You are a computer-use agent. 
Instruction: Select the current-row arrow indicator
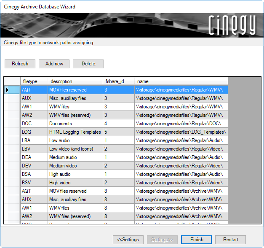[7, 90]
